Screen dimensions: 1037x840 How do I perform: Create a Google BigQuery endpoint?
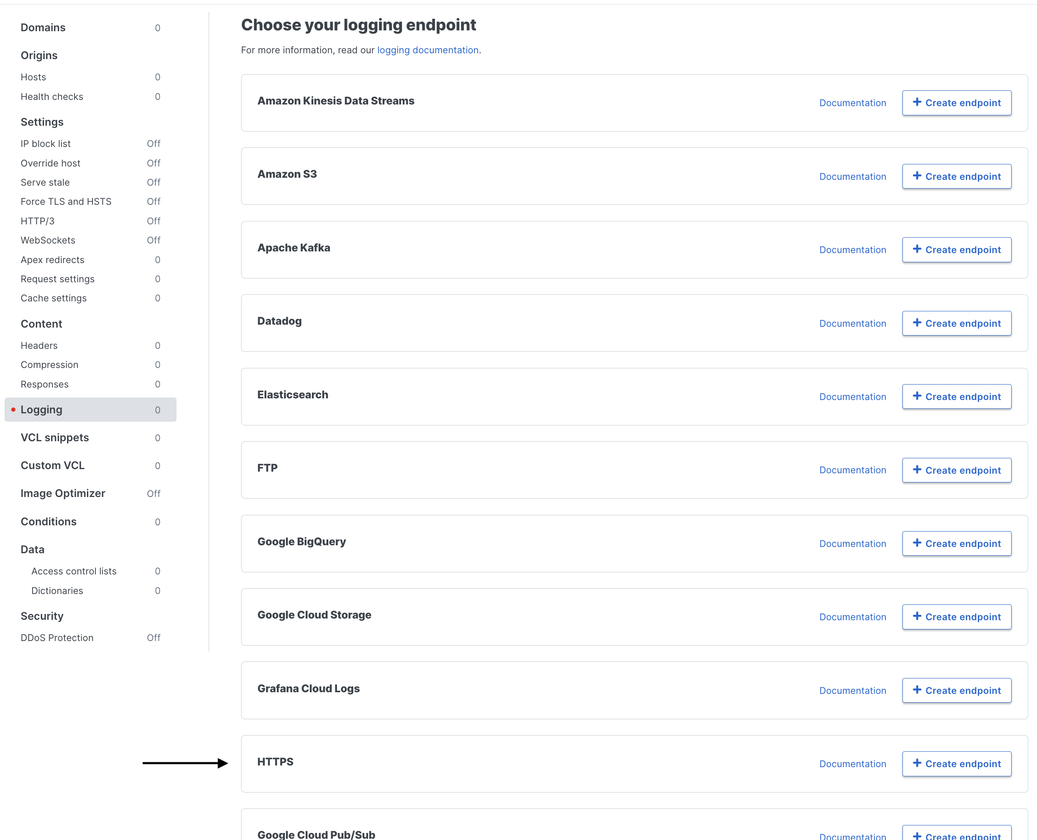pyautogui.click(x=956, y=543)
